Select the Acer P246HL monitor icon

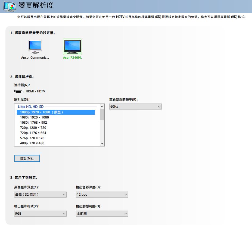72,47
